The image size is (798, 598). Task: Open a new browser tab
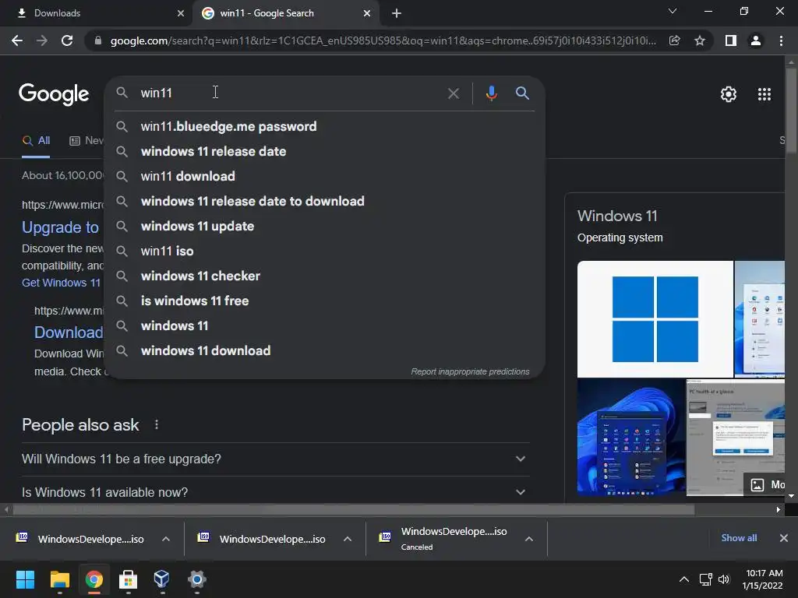tap(397, 13)
